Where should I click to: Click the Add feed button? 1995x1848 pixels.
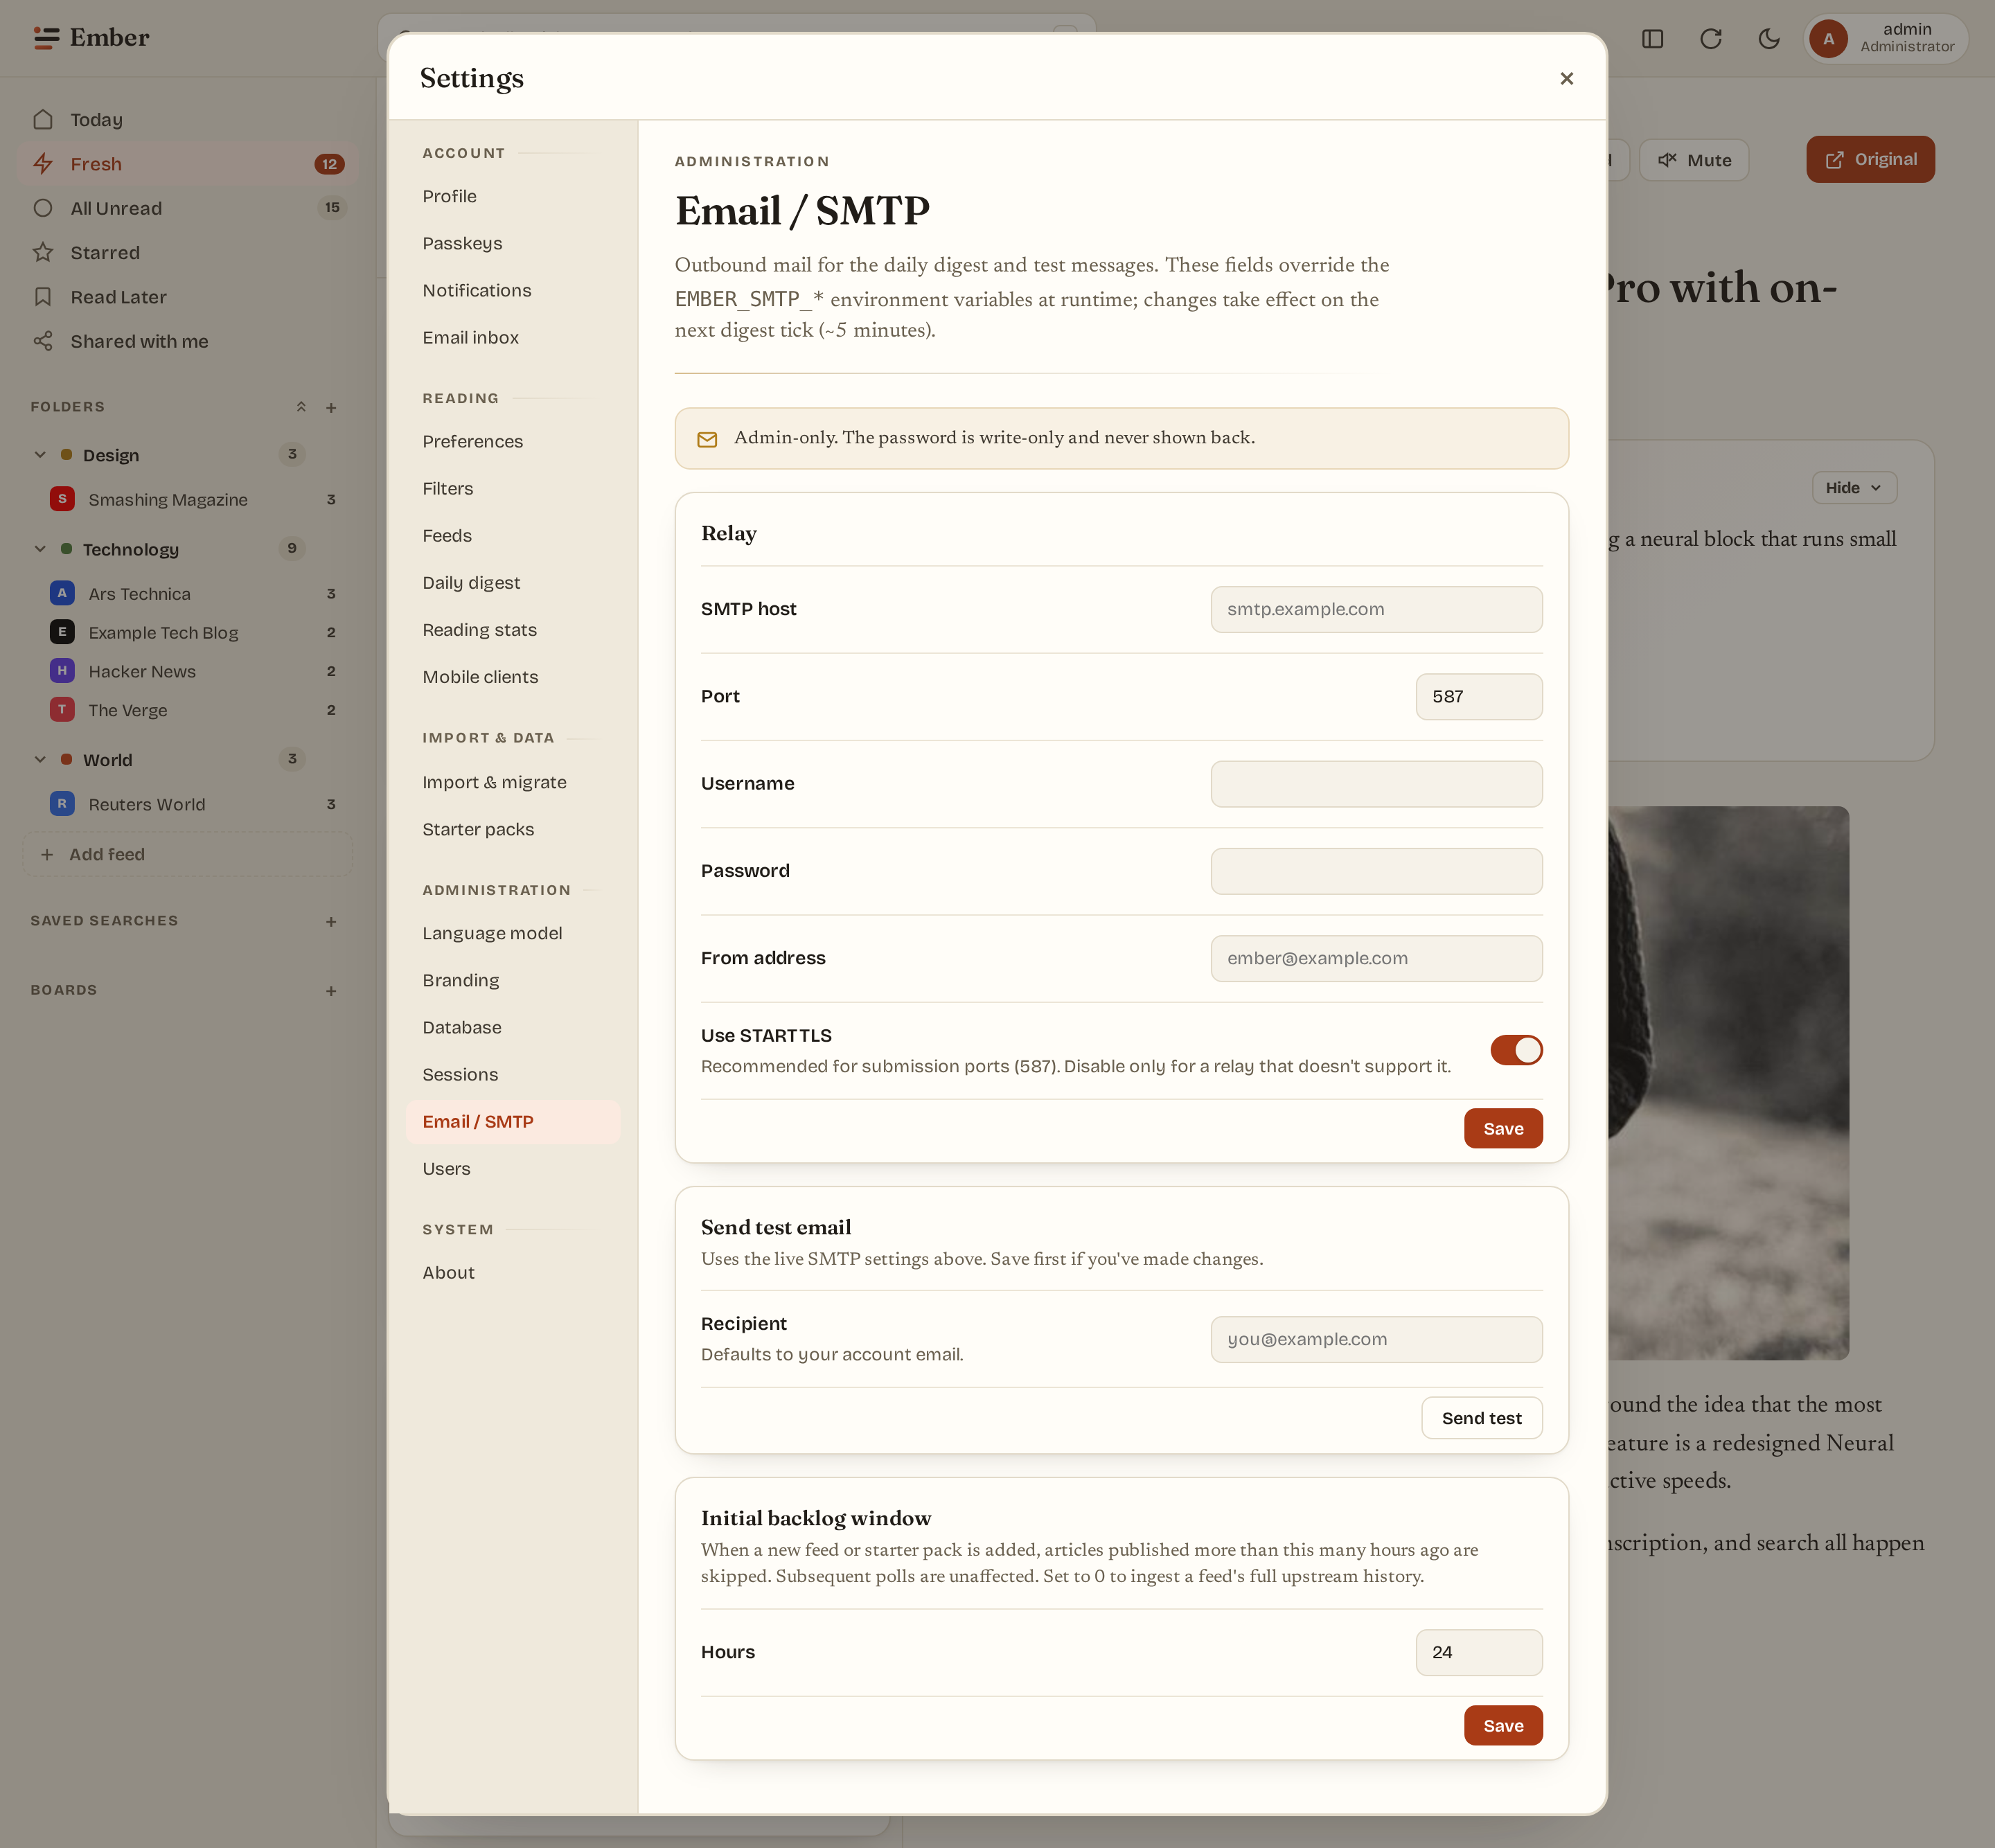(x=187, y=854)
